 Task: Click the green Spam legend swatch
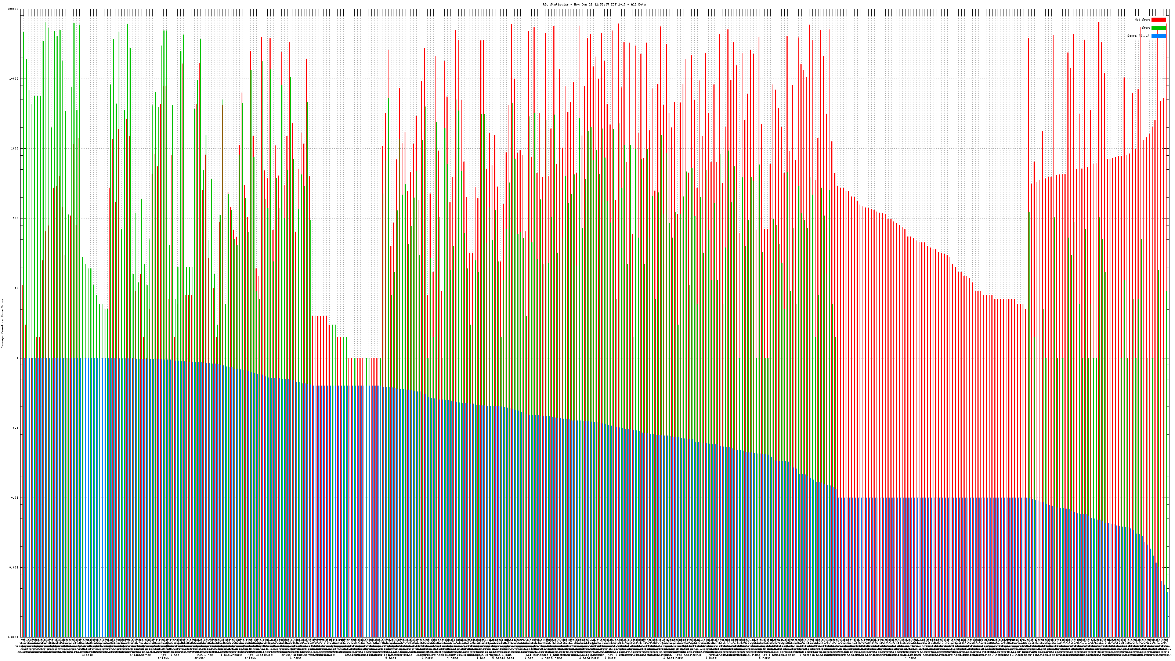click(x=1158, y=28)
